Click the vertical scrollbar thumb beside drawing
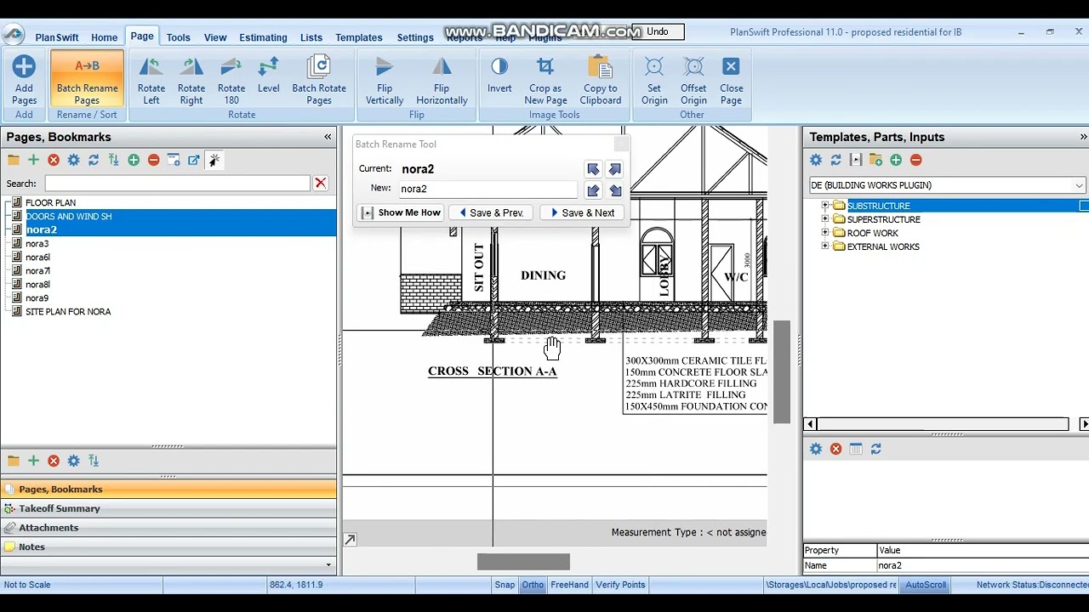This screenshot has width=1089, height=612. (781, 372)
